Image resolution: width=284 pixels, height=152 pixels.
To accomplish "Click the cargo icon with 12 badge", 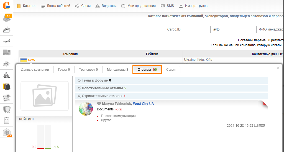I will click(6, 18).
